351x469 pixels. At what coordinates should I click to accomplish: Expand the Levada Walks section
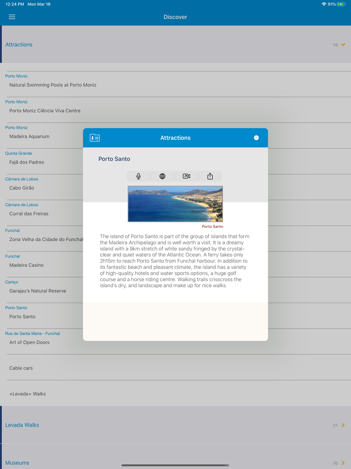tap(175, 425)
